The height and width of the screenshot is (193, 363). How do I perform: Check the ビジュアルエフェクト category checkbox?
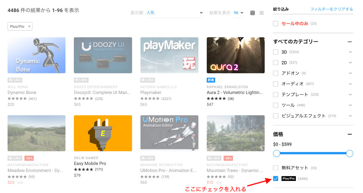point(276,116)
